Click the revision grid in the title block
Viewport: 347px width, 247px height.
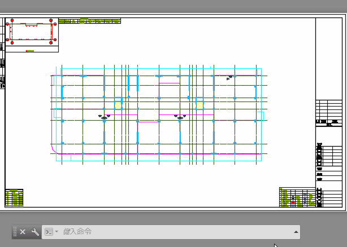point(329,109)
